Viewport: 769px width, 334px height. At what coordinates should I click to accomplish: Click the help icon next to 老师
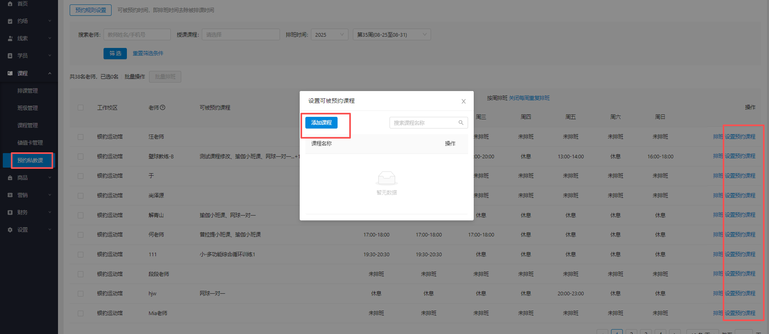[x=163, y=108]
